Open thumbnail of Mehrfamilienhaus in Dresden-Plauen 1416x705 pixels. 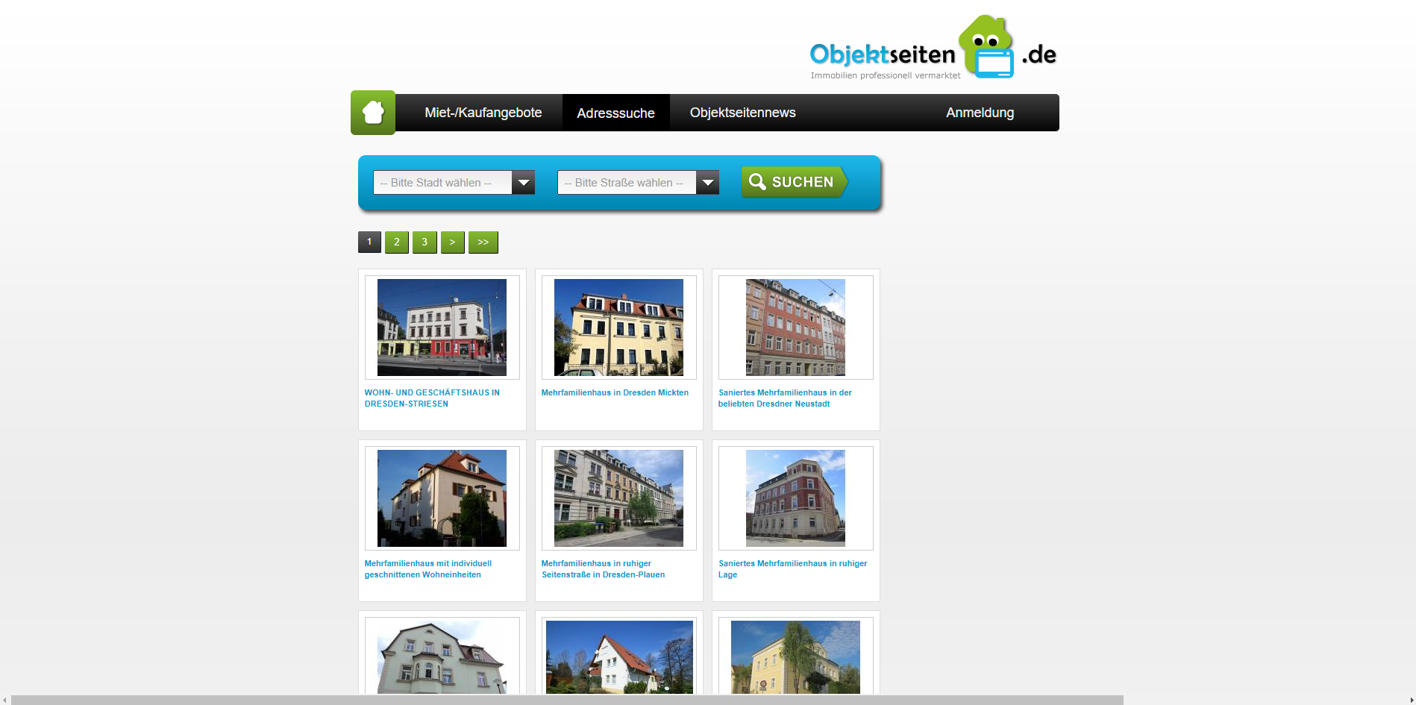tap(618, 498)
